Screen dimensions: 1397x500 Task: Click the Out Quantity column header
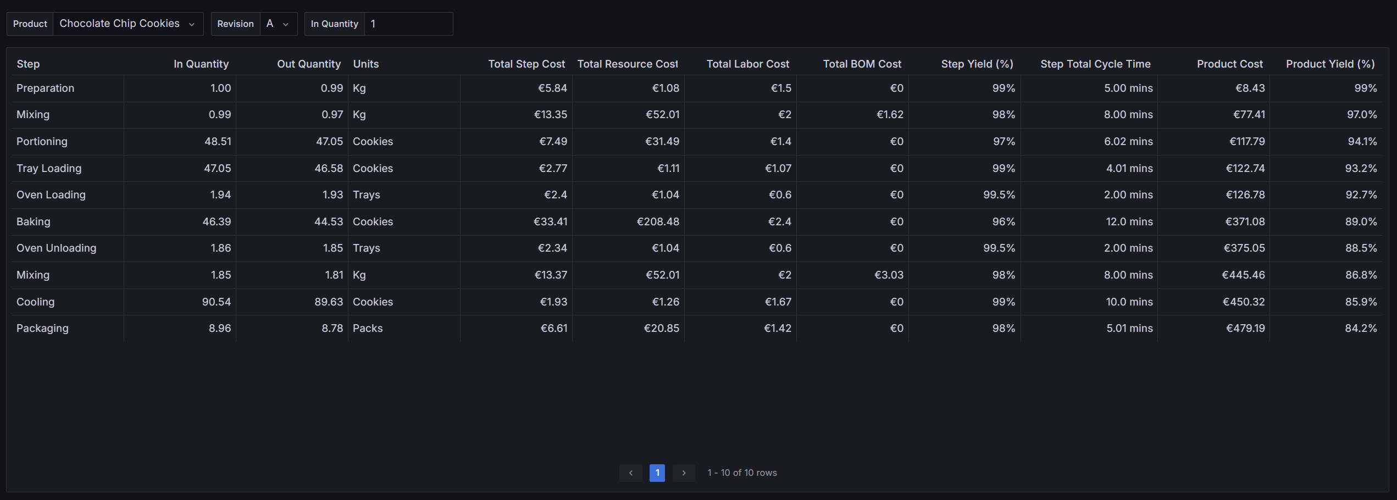point(308,64)
